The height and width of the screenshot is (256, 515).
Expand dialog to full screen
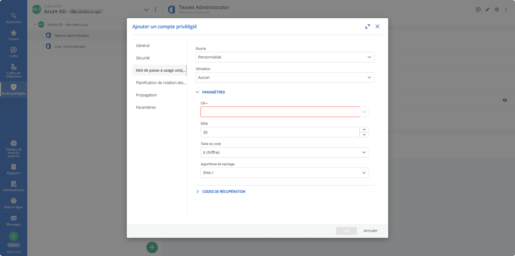367,26
